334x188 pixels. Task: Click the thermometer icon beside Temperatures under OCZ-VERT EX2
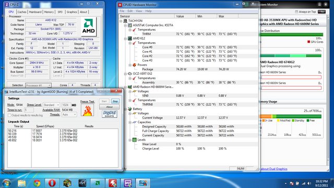point(134,78)
